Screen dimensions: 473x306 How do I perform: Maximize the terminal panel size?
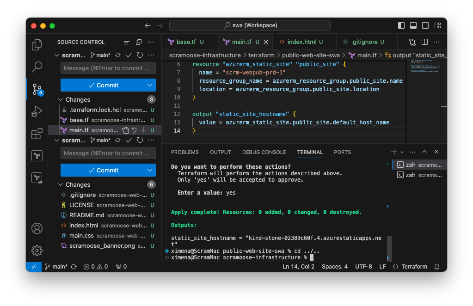pos(424,152)
